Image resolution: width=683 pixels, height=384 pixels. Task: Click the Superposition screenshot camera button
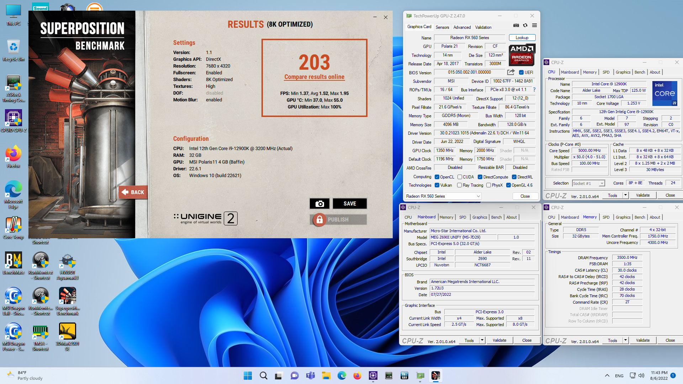[319, 204]
